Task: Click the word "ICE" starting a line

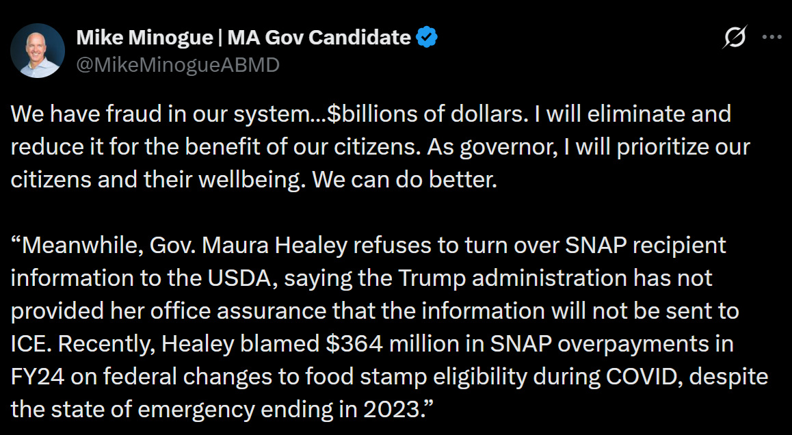Action: tap(30, 343)
